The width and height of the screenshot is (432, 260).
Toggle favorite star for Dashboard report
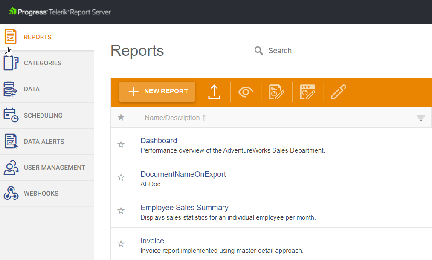[x=121, y=144]
